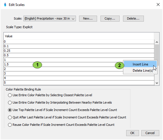
Task: Choose Insert Line from context menu
Action: click(140, 64)
